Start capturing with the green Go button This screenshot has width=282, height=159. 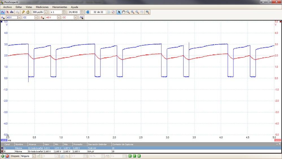coord(3,156)
